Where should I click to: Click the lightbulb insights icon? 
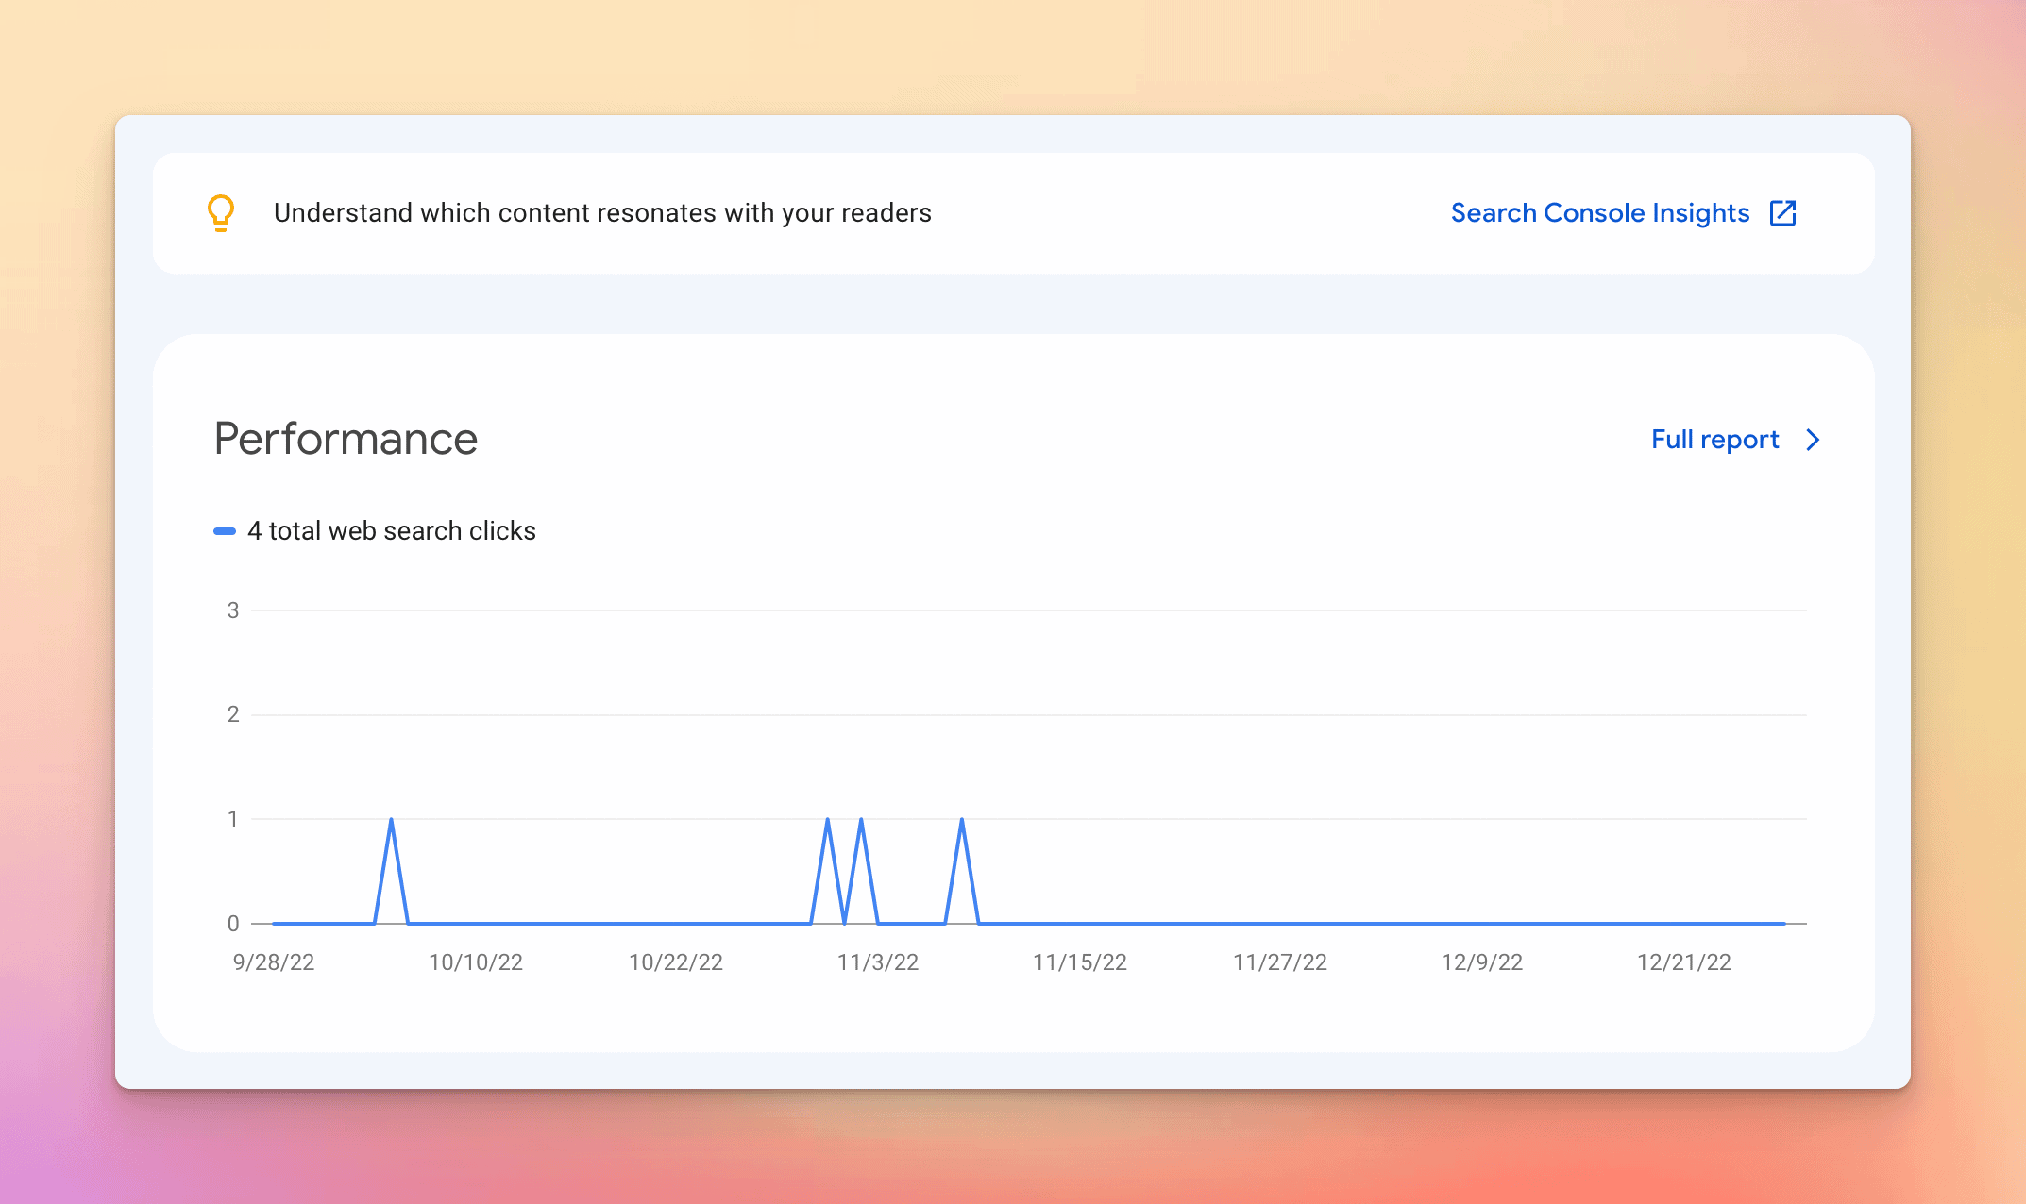click(221, 213)
